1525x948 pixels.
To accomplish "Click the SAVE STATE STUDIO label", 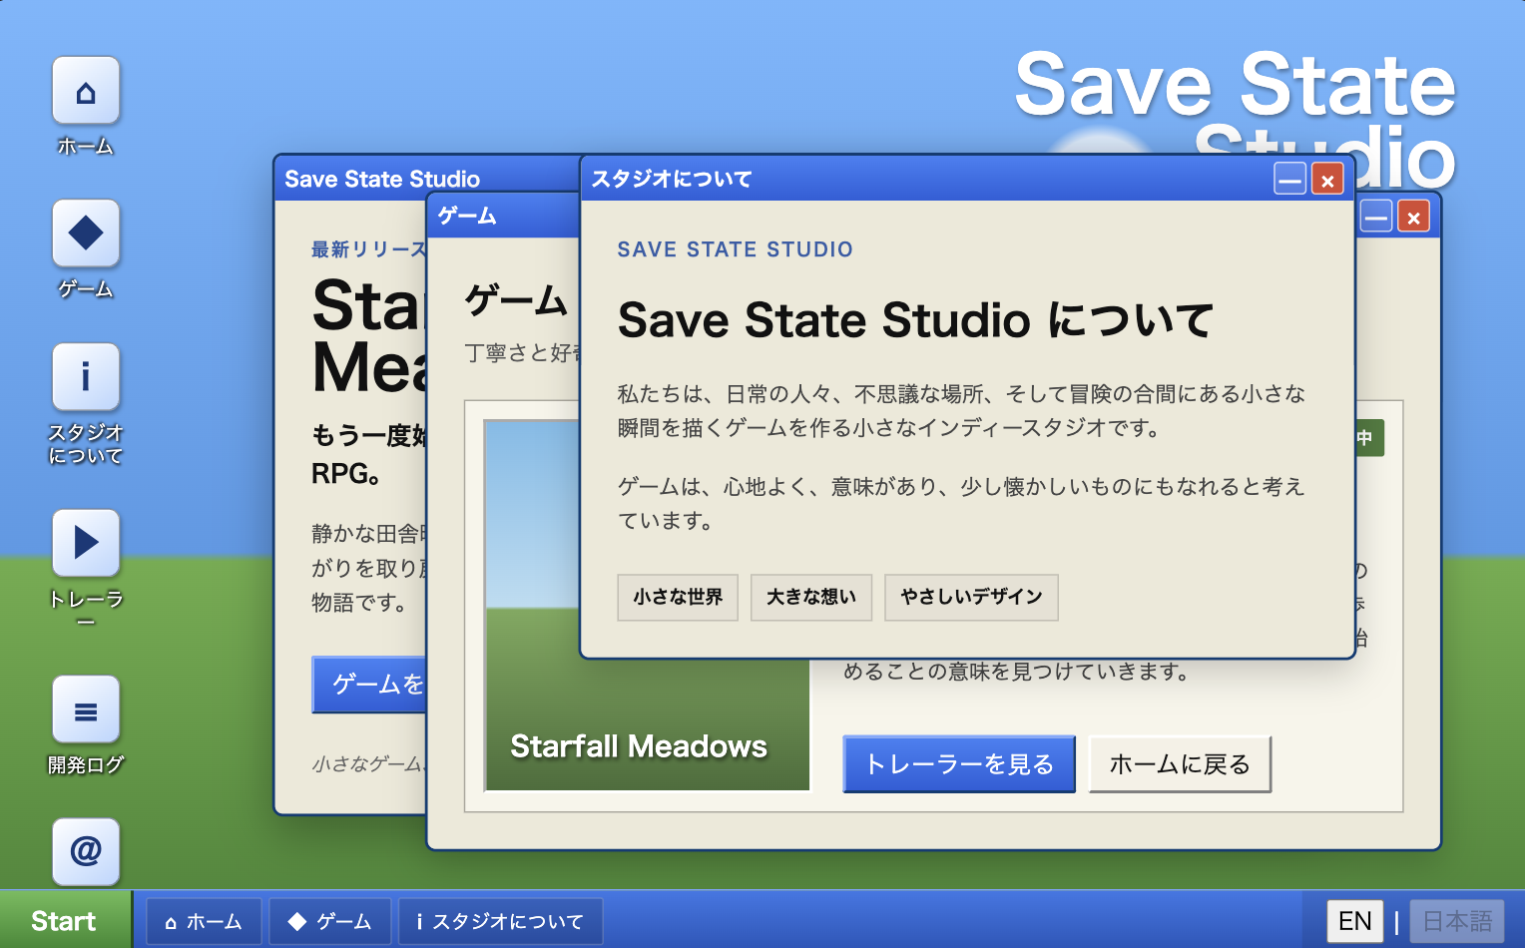I will coord(735,249).
